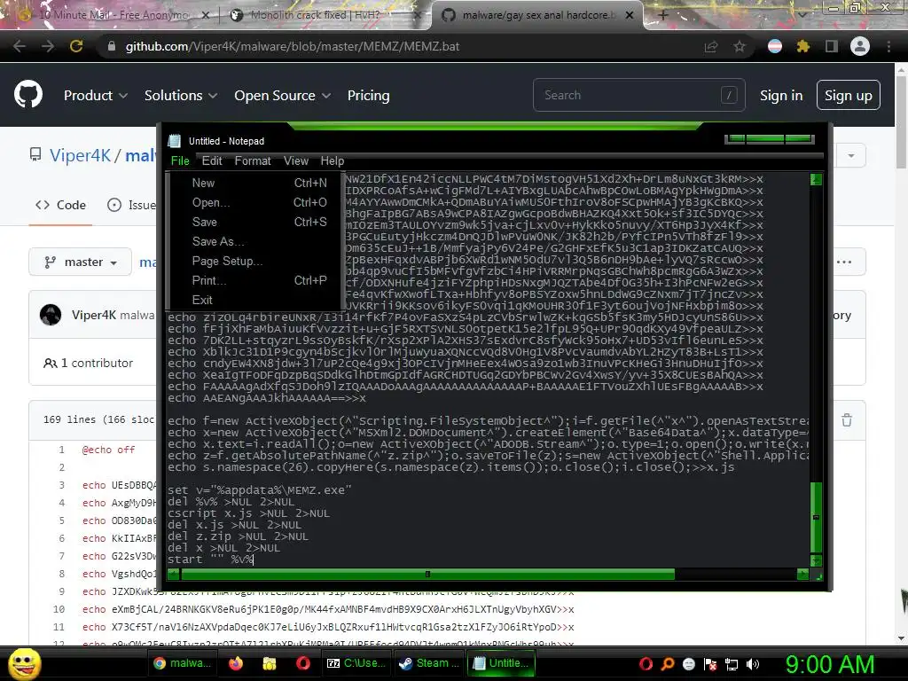Open Chrome three-dot menu
This screenshot has width=908, height=681.
(888, 46)
